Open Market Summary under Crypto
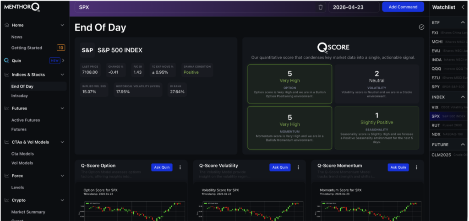The width and height of the screenshot is (469, 221). (28, 212)
